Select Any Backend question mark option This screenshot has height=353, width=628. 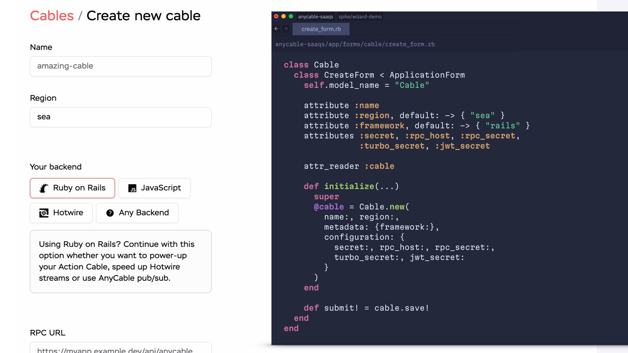point(110,213)
